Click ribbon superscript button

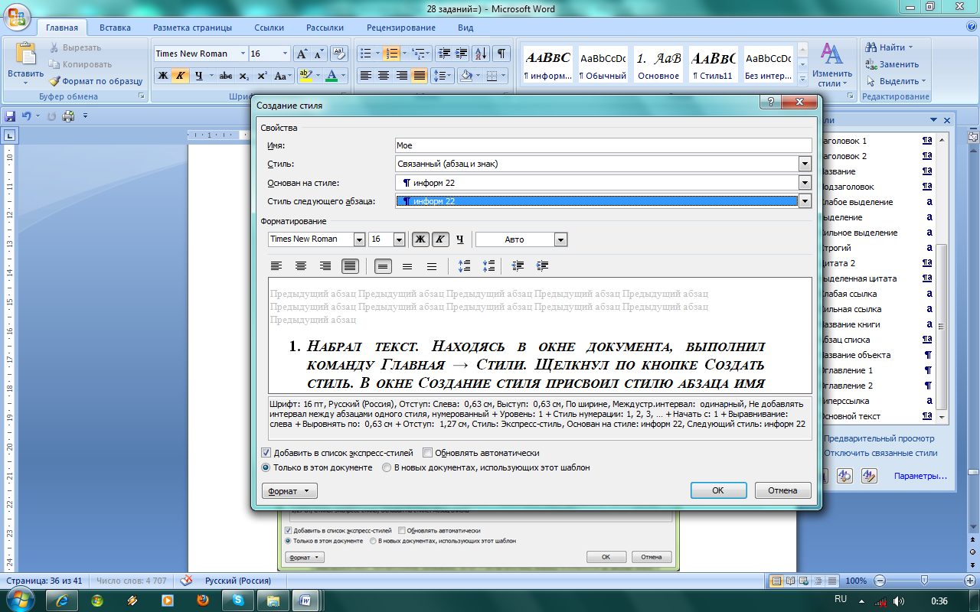pyautogui.click(x=262, y=76)
